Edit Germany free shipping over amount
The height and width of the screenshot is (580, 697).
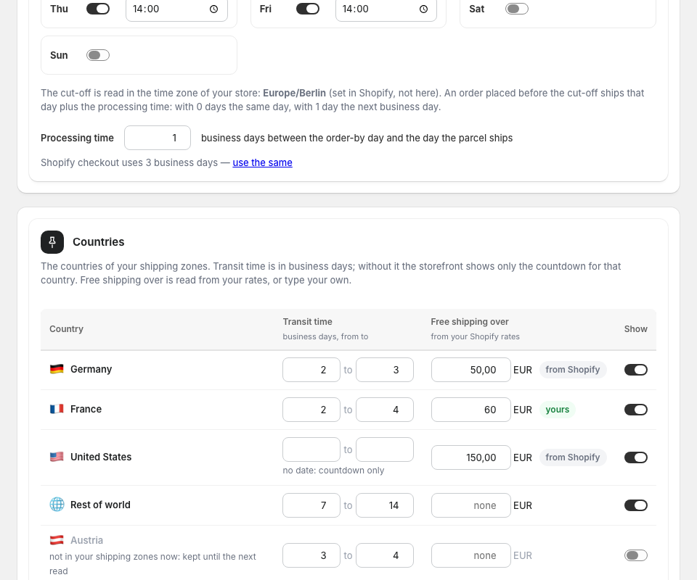[x=470, y=370]
